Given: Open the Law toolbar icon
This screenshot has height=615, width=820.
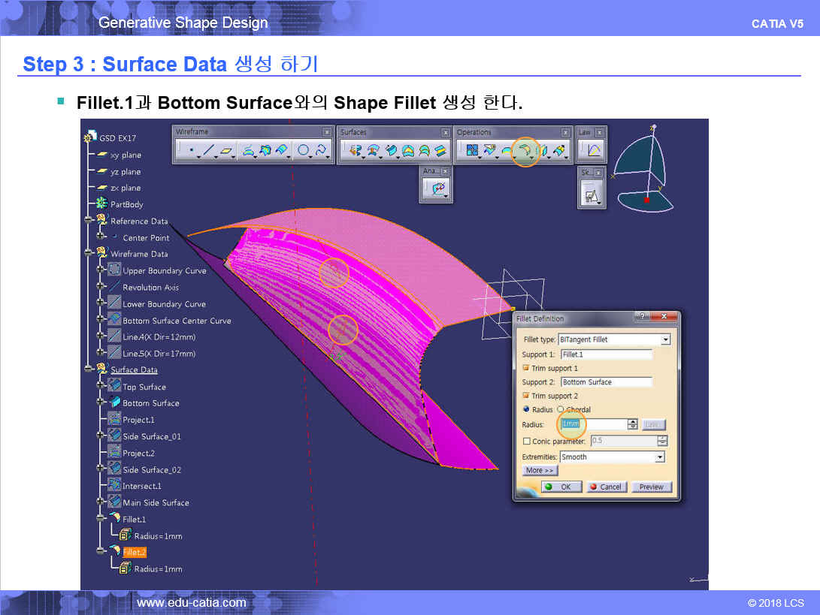Looking at the screenshot, I should point(594,151).
